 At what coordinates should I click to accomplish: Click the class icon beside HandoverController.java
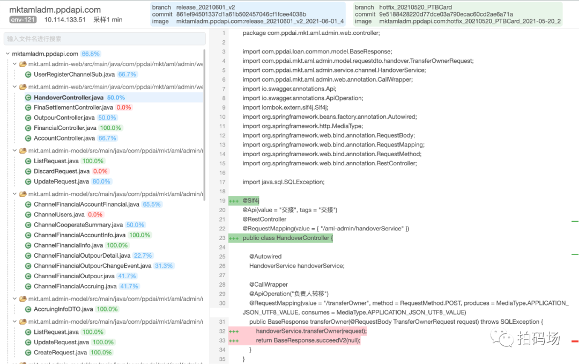[x=28, y=98]
